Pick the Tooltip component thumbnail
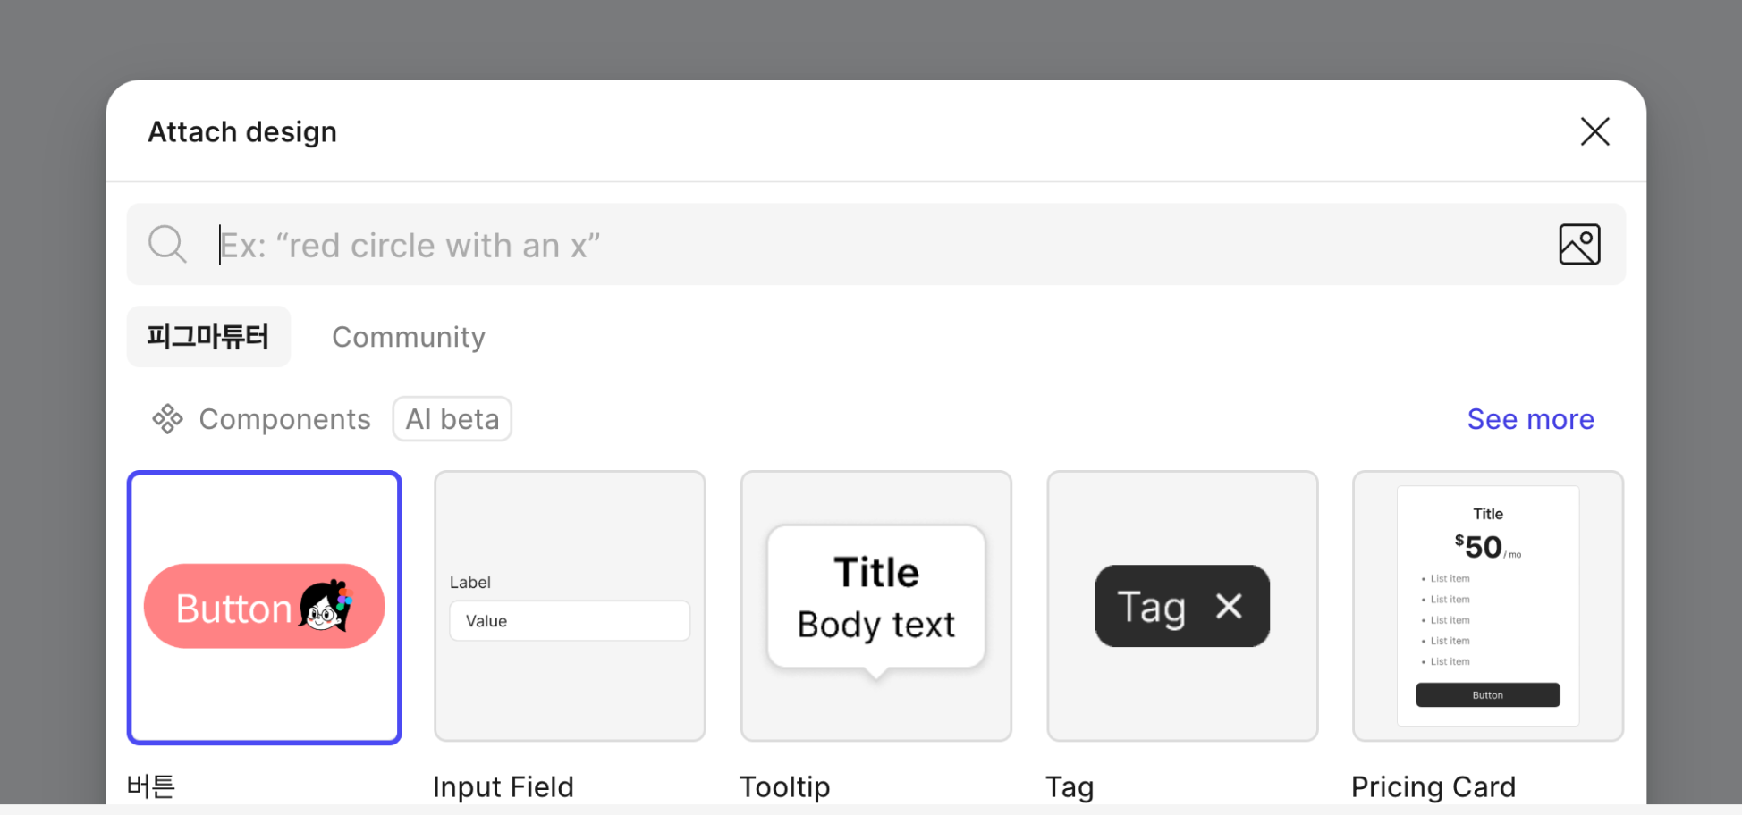 (876, 606)
